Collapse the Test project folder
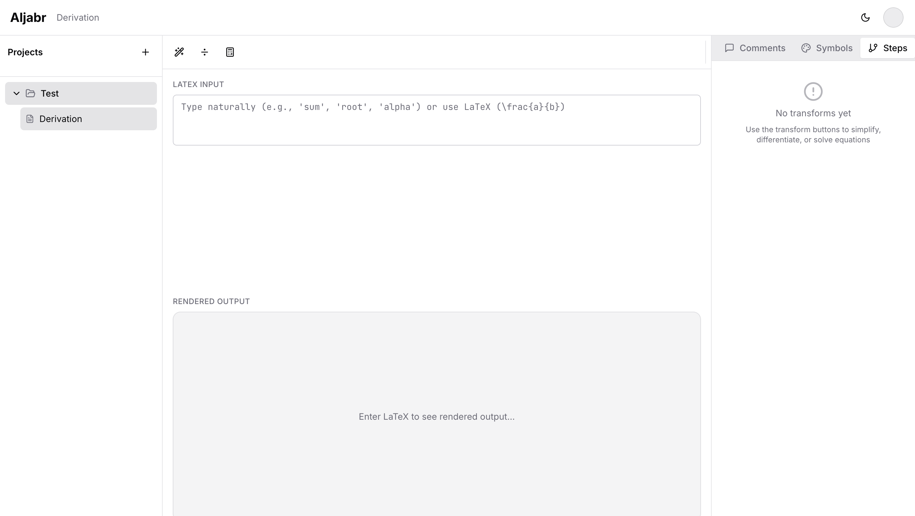Screen dimensions: 915x516 pos(16,93)
